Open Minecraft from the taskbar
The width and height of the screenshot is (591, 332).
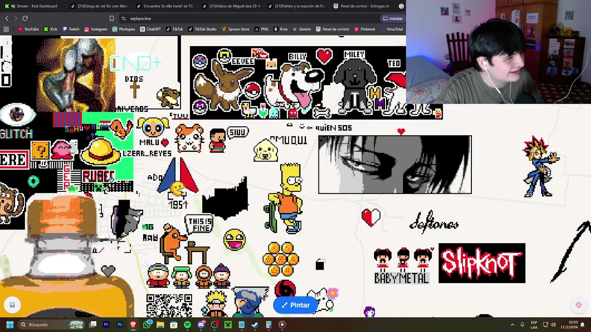228,325
